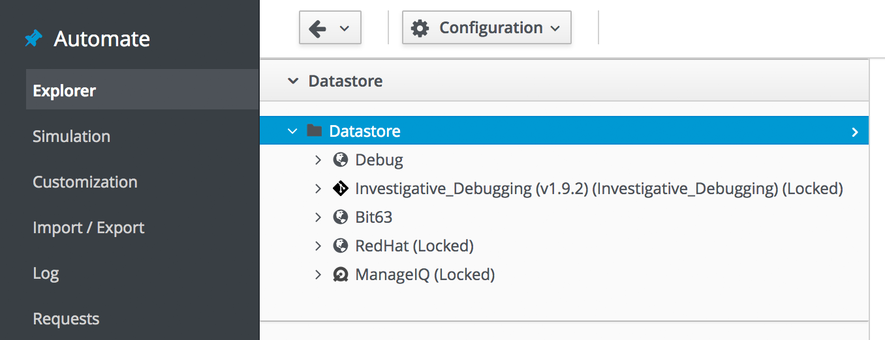
Task: Expand the Debug domain node
Action: pyautogui.click(x=318, y=160)
